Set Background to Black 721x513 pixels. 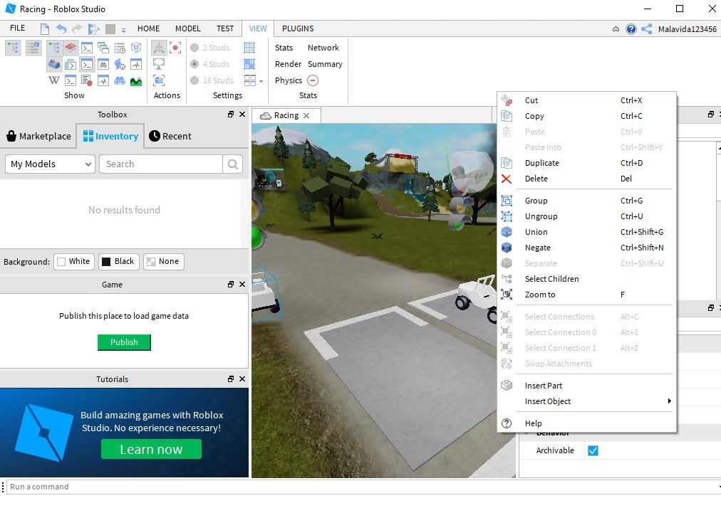click(119, 261)
